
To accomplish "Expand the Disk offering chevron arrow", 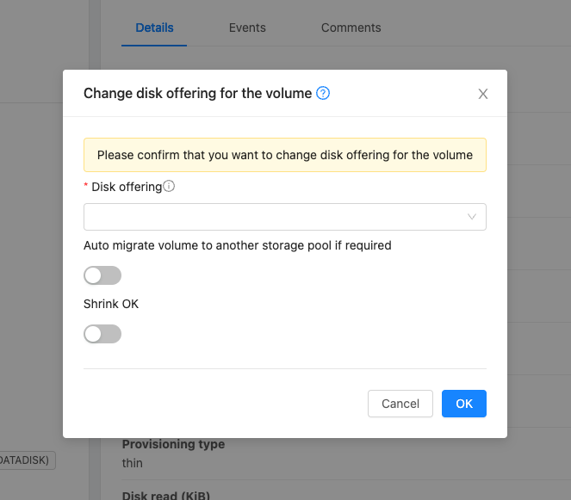I will coord(472,217).
